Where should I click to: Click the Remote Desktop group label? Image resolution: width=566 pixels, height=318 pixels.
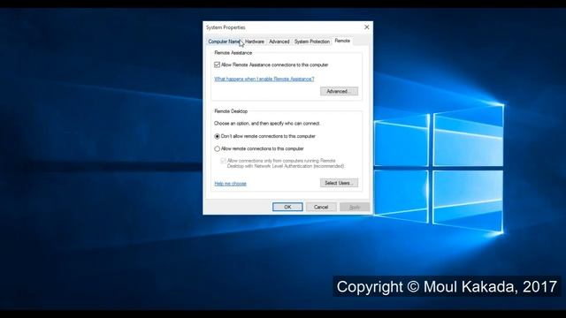click(x=231, y=111)
